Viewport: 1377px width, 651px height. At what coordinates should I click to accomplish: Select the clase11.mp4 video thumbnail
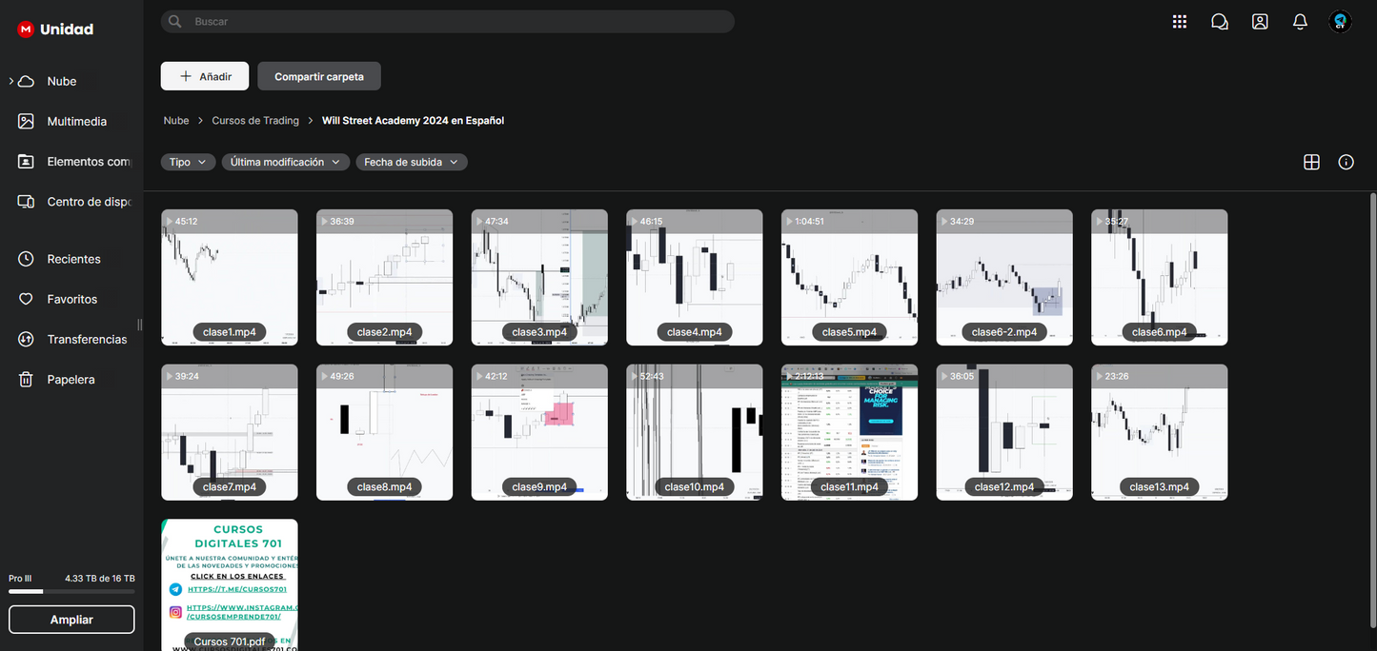(850, 432)
